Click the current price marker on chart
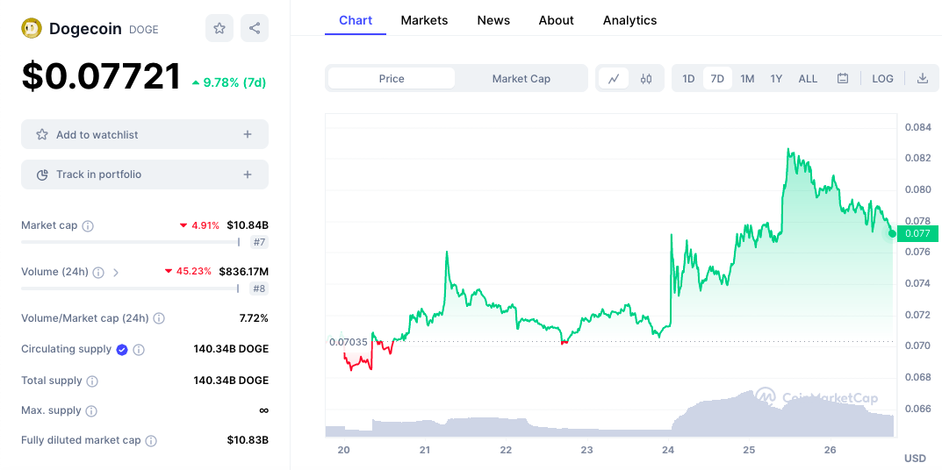942x470 pixels. click(893, 233)
